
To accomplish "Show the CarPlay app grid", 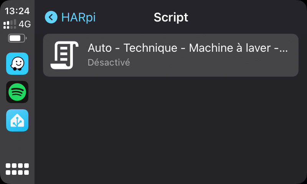I will tap(17, 169).
